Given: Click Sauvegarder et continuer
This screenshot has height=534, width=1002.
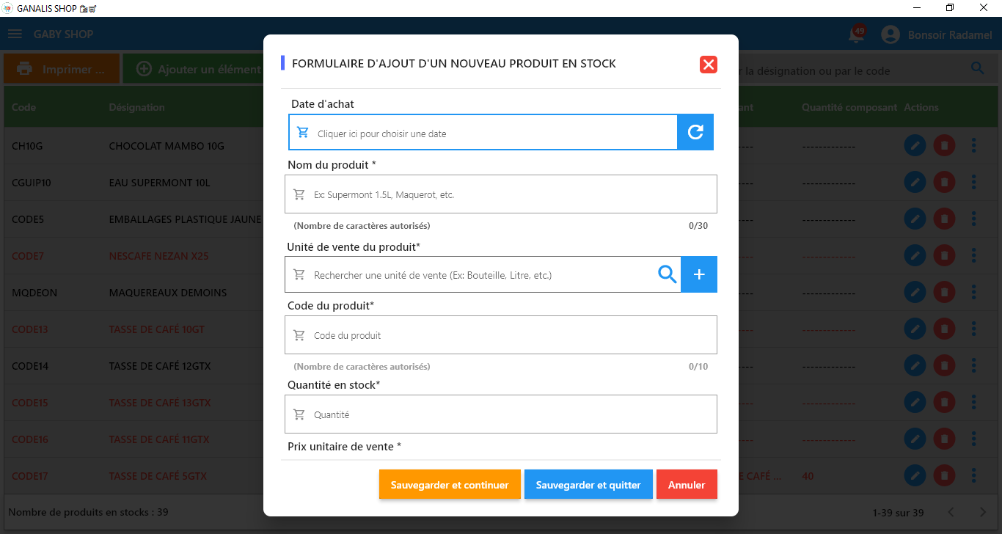Looking at the screenshot, I should click(450, 484).
